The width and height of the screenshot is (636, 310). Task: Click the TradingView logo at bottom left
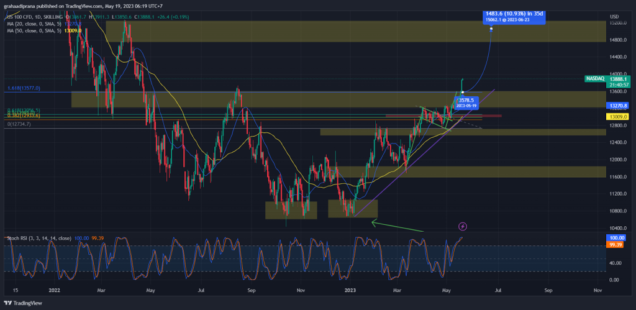(x=23, y=303)
